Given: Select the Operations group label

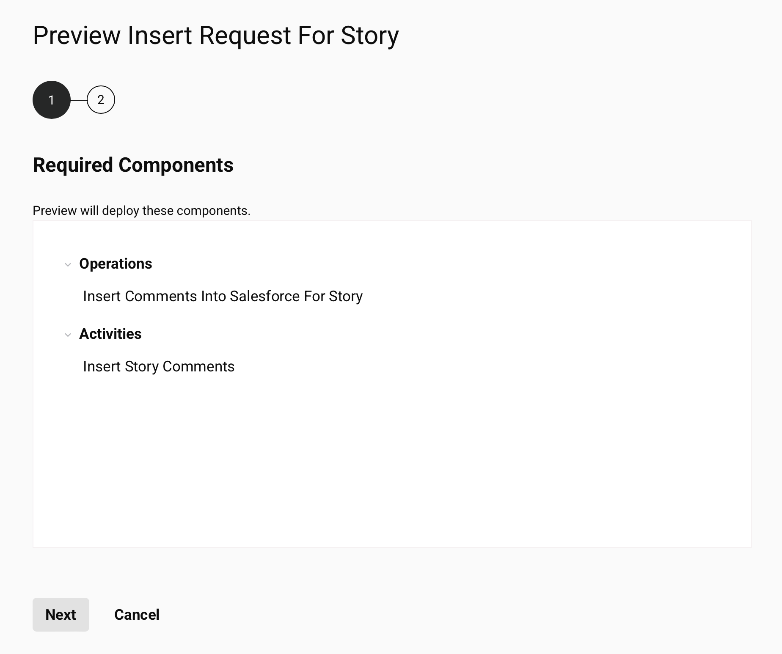Looking at the screenshot, I should [116, 264].
